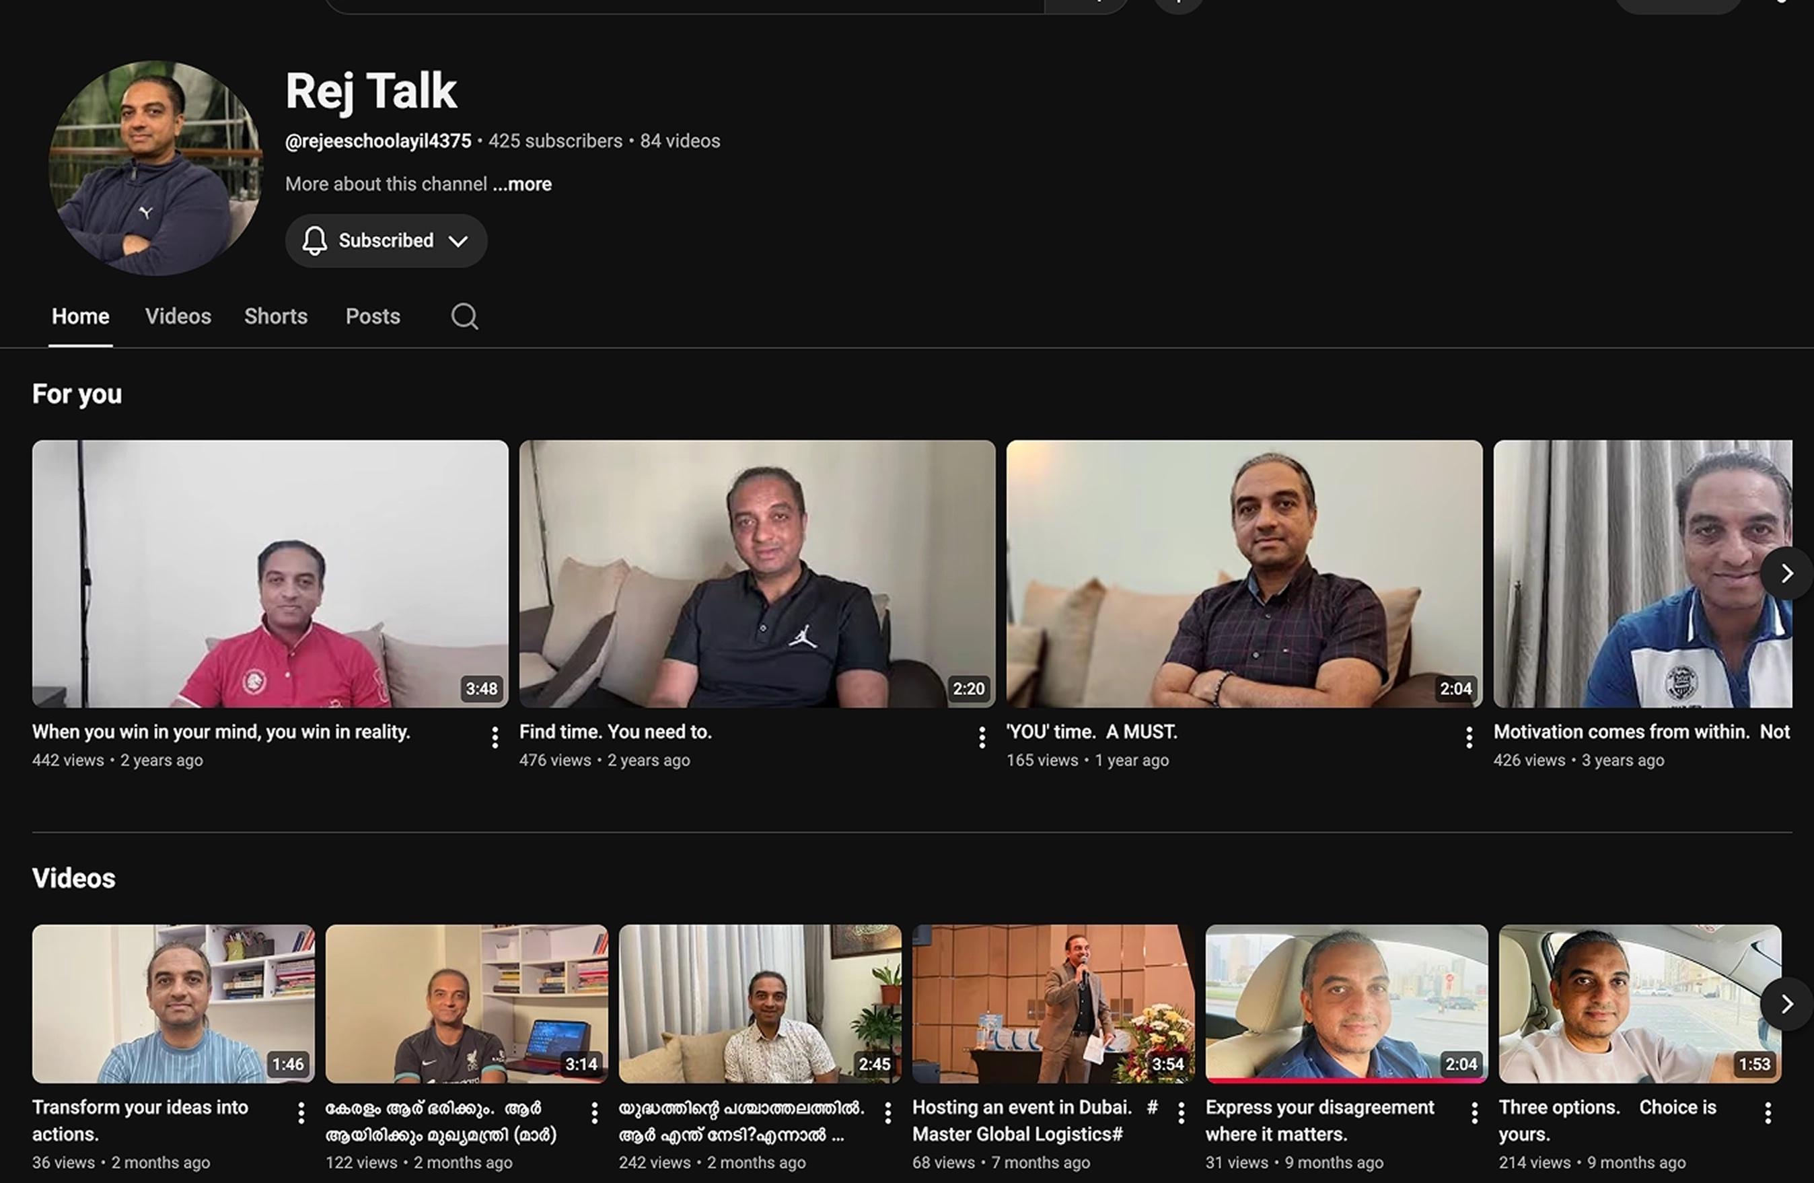Viewport: 1814px width, 1183px height.
Task: Open options menu for the 242 views Malayalam video
Action: (x=887, y=1113)
